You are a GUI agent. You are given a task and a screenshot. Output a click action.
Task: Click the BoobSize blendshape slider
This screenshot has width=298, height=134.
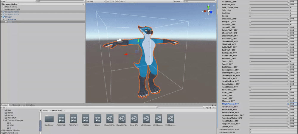tap(269, 13)
